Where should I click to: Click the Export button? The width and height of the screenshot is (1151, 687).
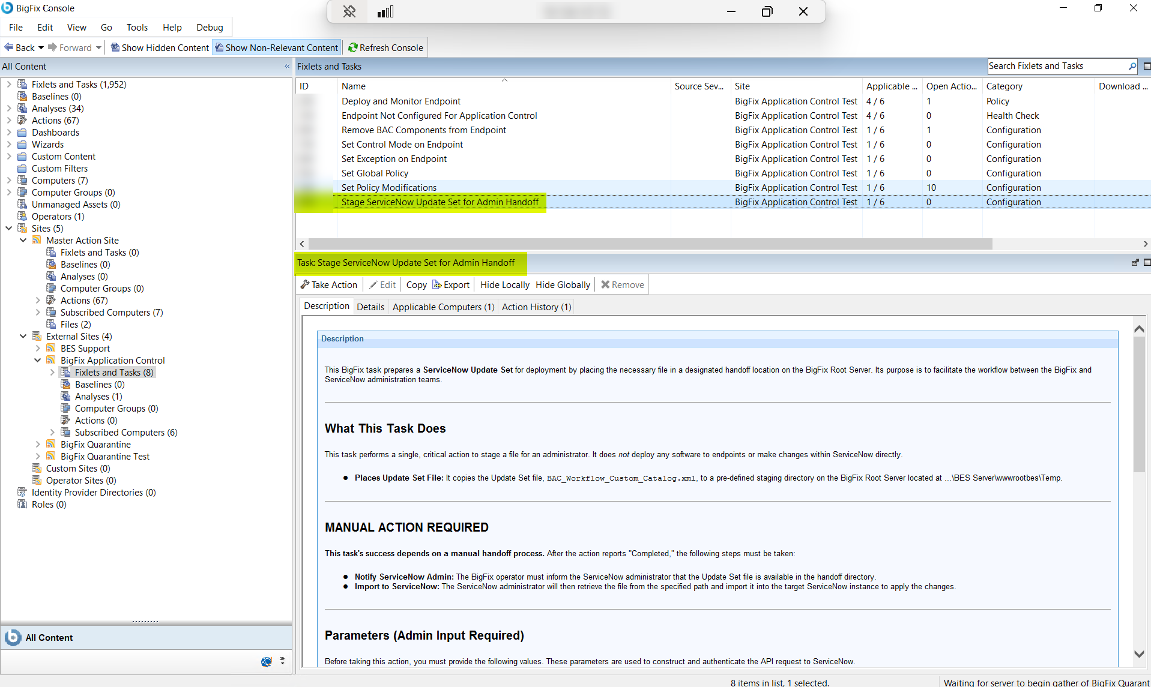pyautogui.click(x=451, y=285)
